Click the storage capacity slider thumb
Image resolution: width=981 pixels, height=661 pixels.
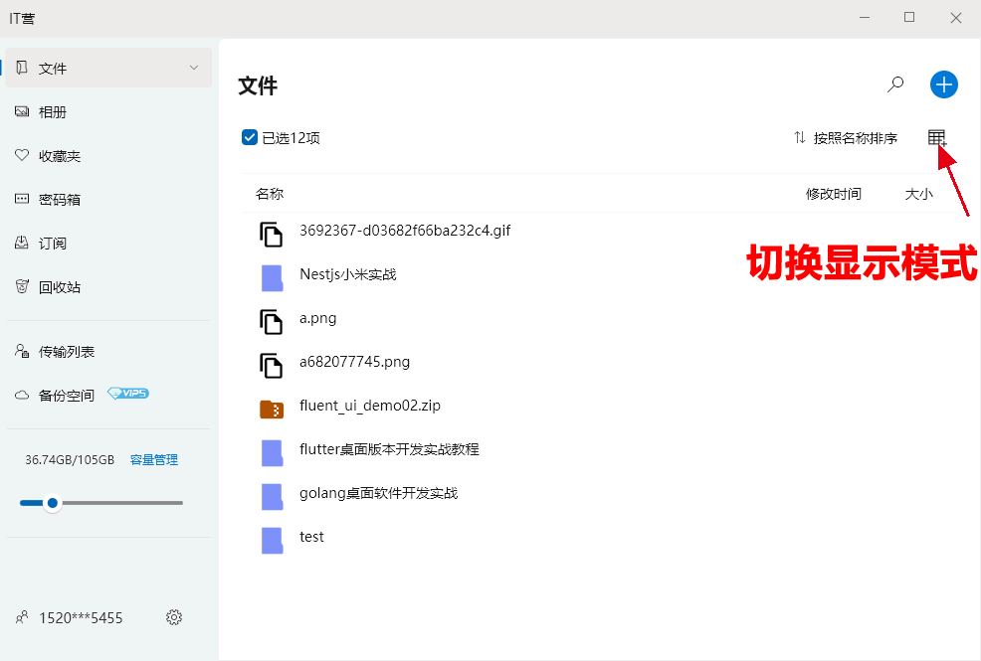click(53, 502)
